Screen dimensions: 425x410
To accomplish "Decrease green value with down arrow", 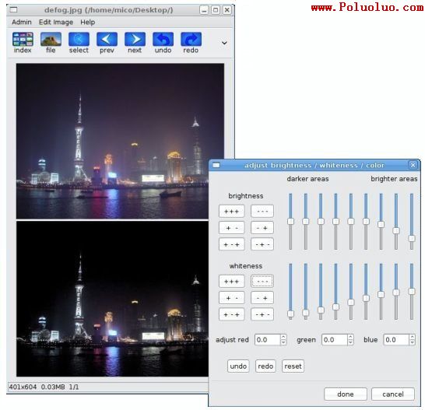I will coord(350,342).
